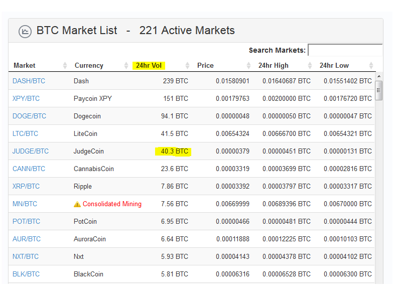The width and height of the screenshot is (397, 298).
Task: Sort by 24hr Low column arrows
Action: pos(371,65)
